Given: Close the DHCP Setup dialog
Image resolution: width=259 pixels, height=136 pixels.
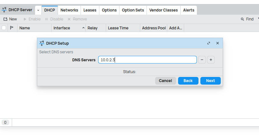Looking at the screenshot, I should 218,43.
